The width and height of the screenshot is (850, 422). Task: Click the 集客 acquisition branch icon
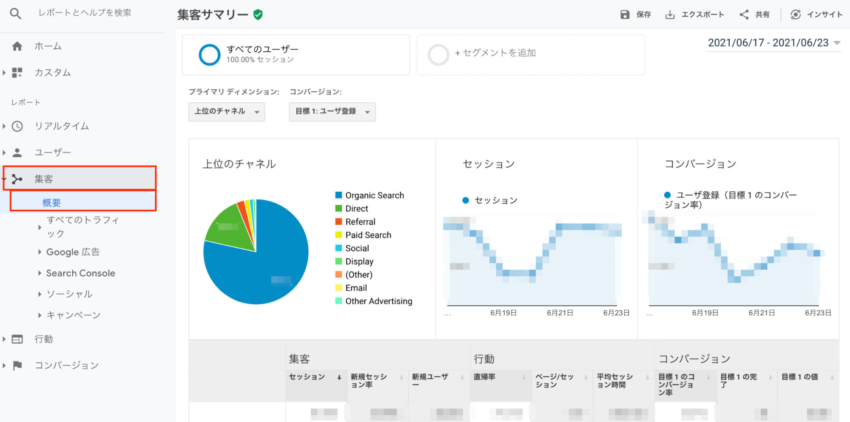(x=17, y=179)
